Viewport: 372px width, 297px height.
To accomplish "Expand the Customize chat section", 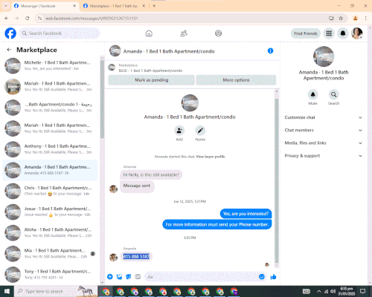I will 324,117.
